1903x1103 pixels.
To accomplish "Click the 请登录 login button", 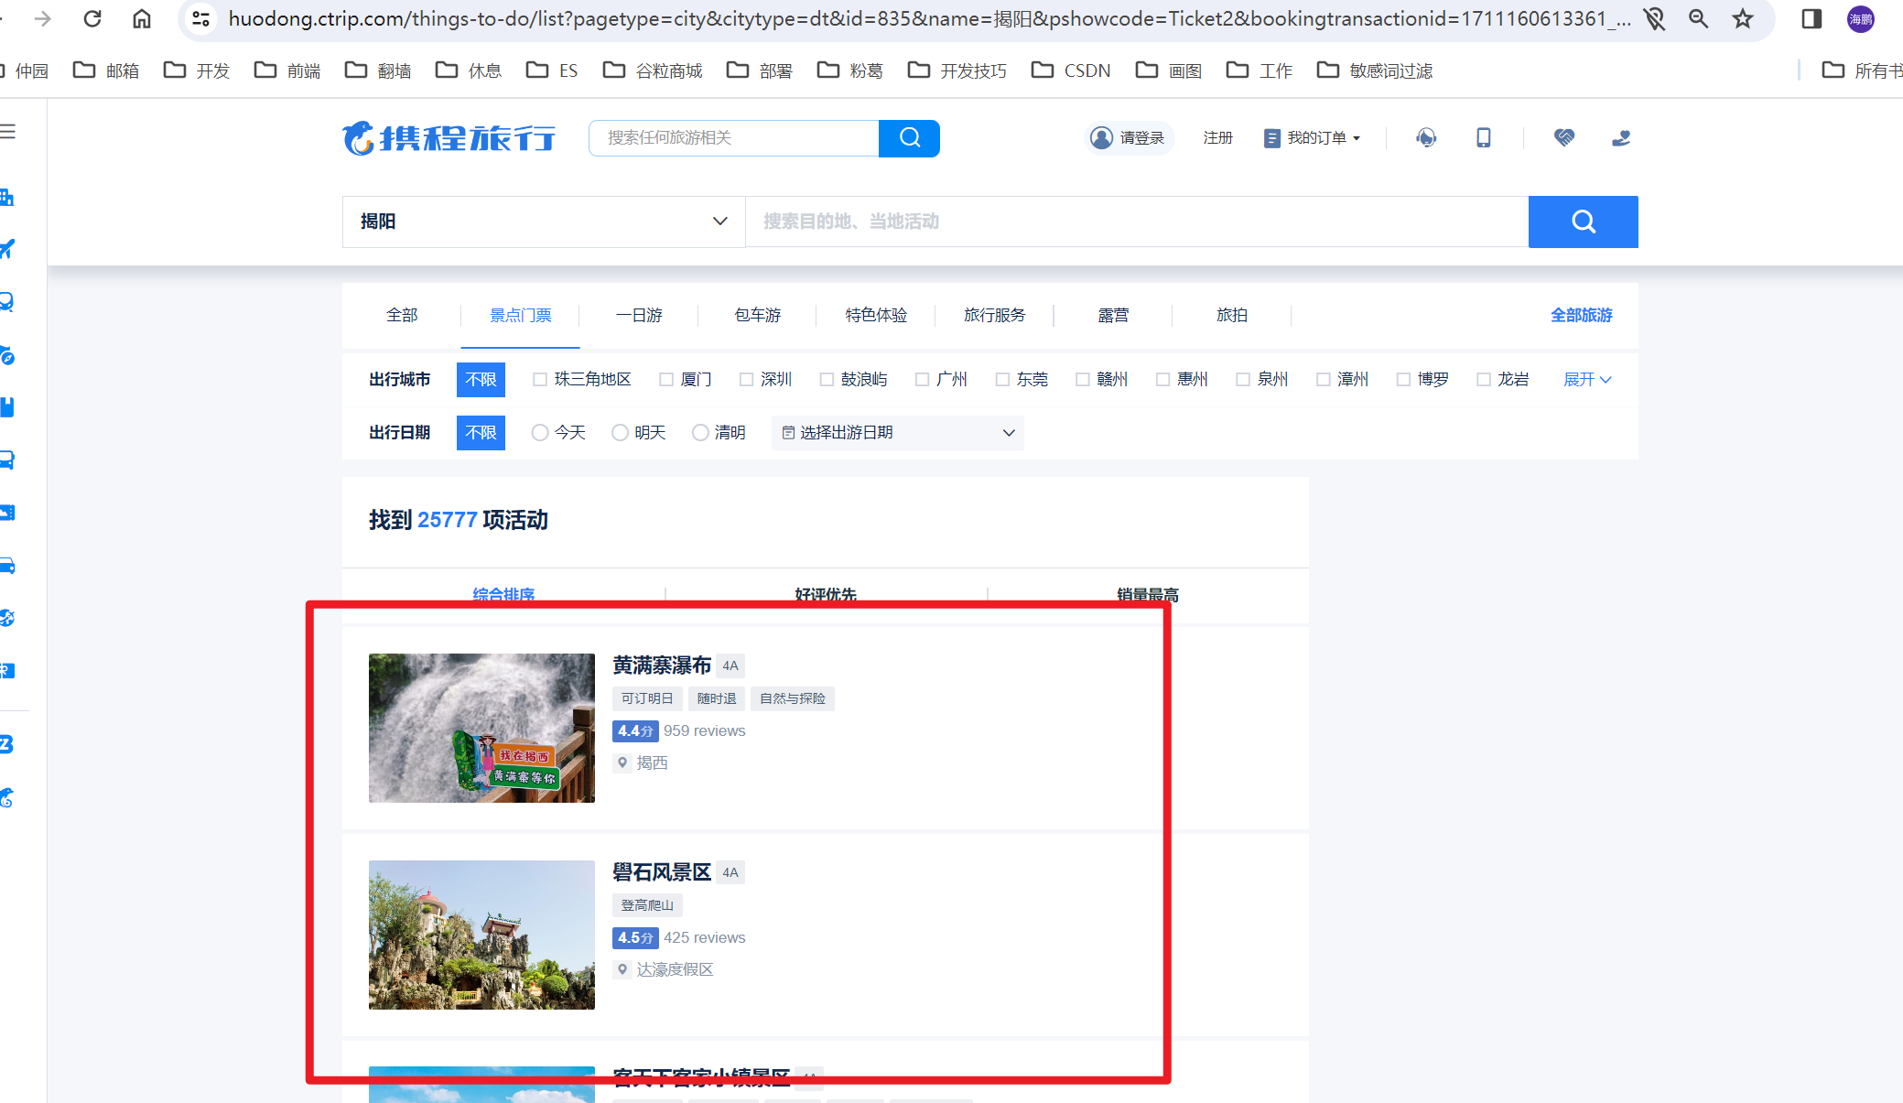I will point(1130,138).
